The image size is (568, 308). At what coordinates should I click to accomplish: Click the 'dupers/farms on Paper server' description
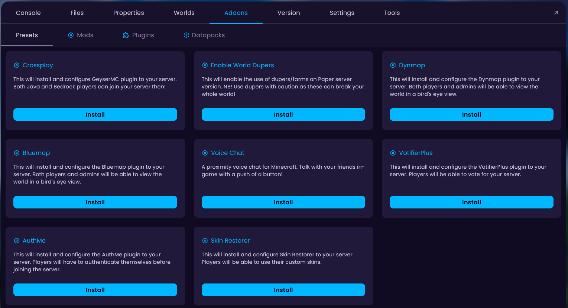[x=283, y=87]
